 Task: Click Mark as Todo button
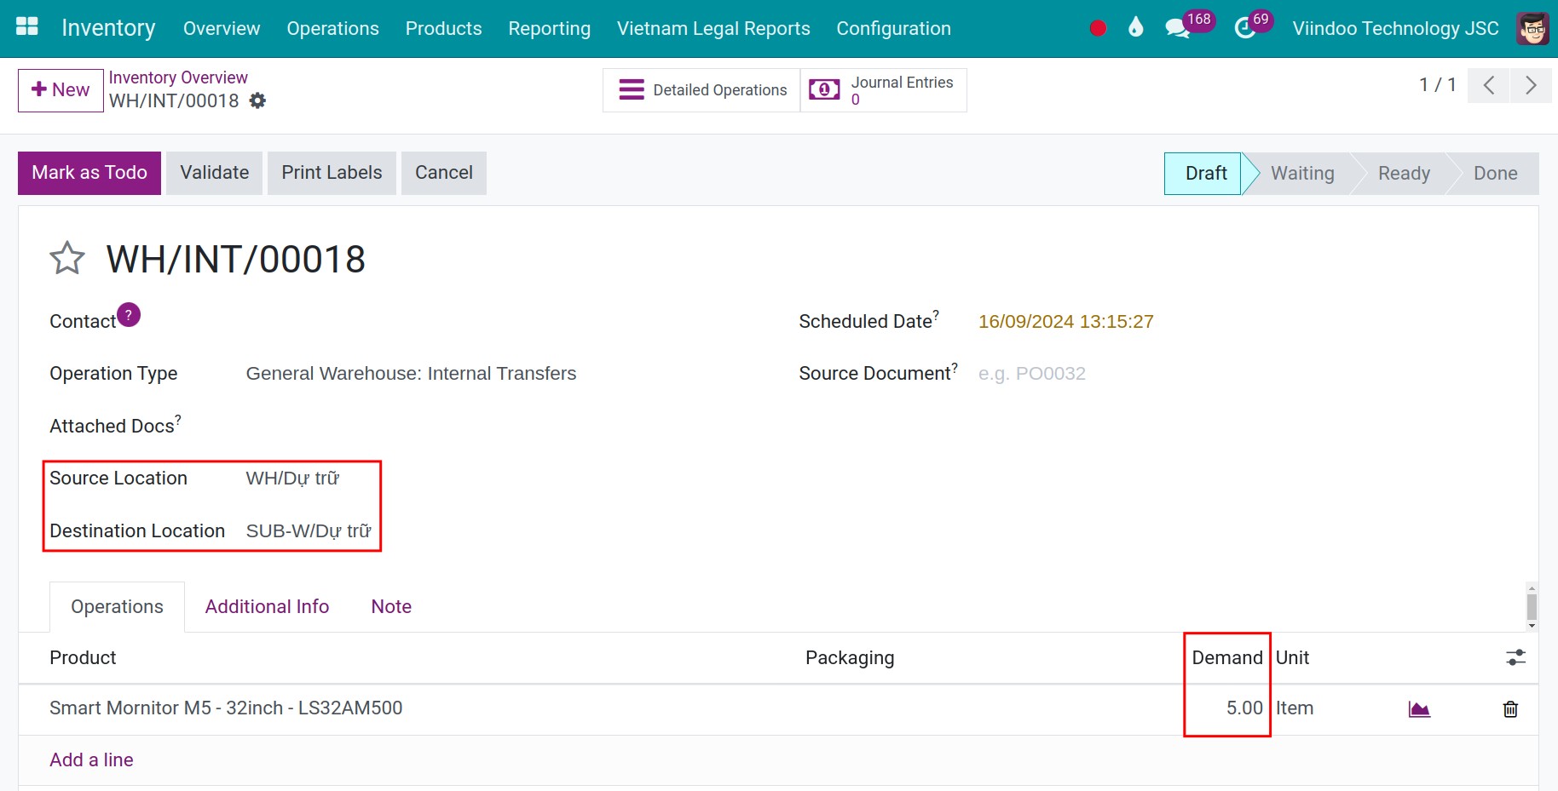coord(89,173)
